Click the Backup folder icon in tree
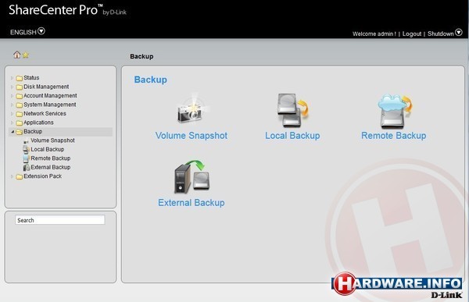469x302 pixels. pos(19,132)
